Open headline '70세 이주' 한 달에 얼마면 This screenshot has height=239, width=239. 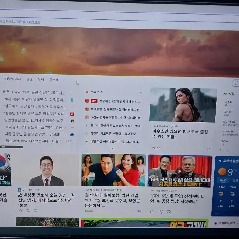(x=35, y=99)
